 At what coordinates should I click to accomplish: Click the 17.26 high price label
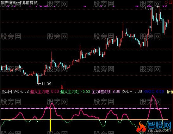(147, 9)
